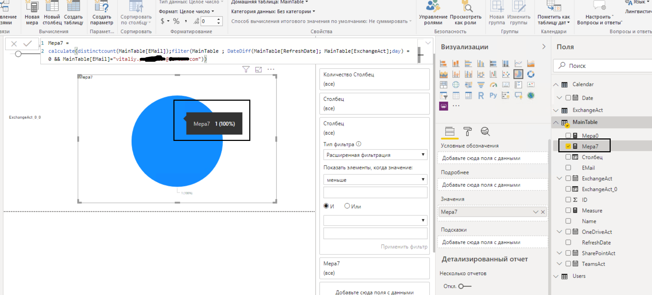The width and height of the screenshot is (652, 295).
Task: Pick the funnel chart visual
Action: pyautogui.click(x=481, y=85)
